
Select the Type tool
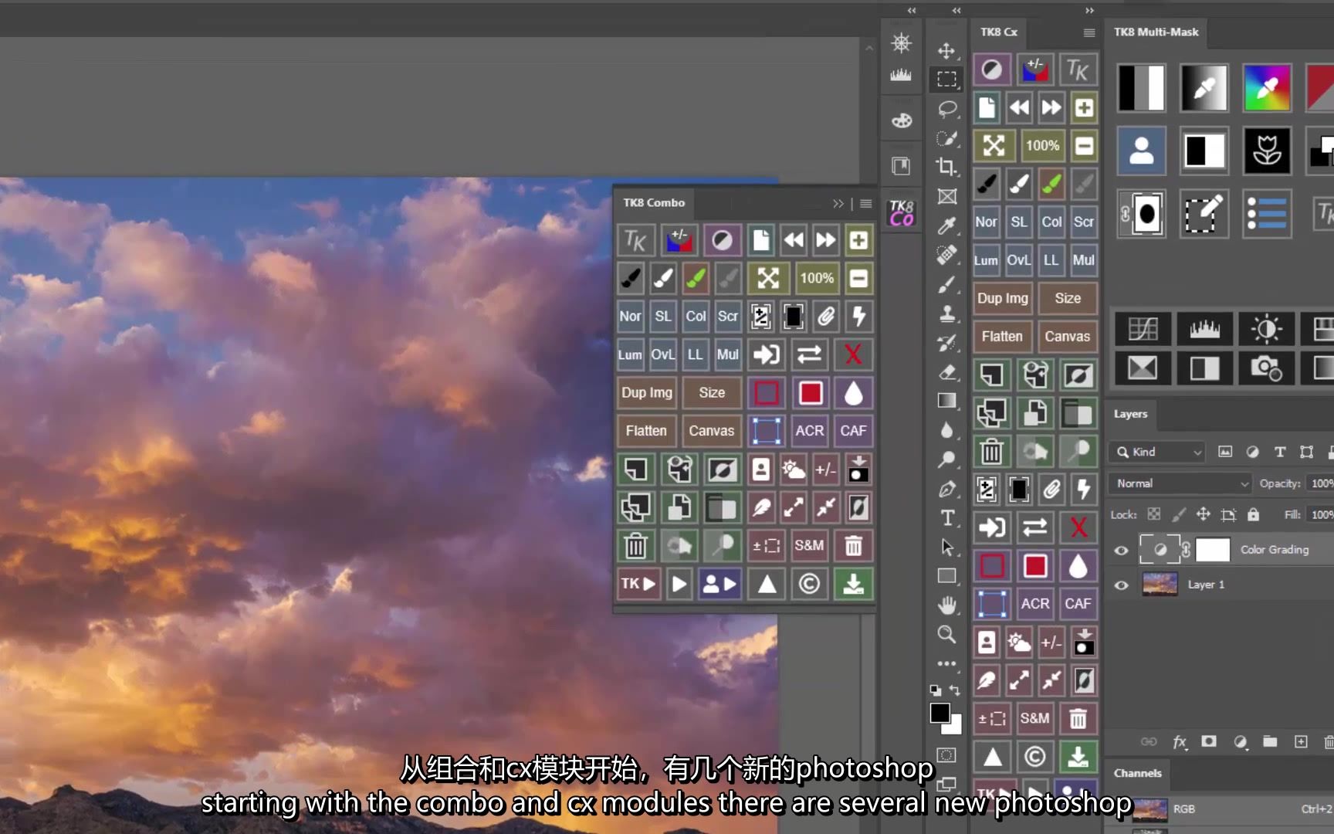946,518
